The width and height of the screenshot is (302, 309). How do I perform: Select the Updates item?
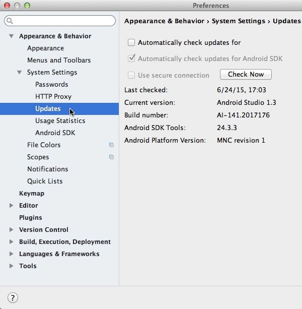click(59, 109)
